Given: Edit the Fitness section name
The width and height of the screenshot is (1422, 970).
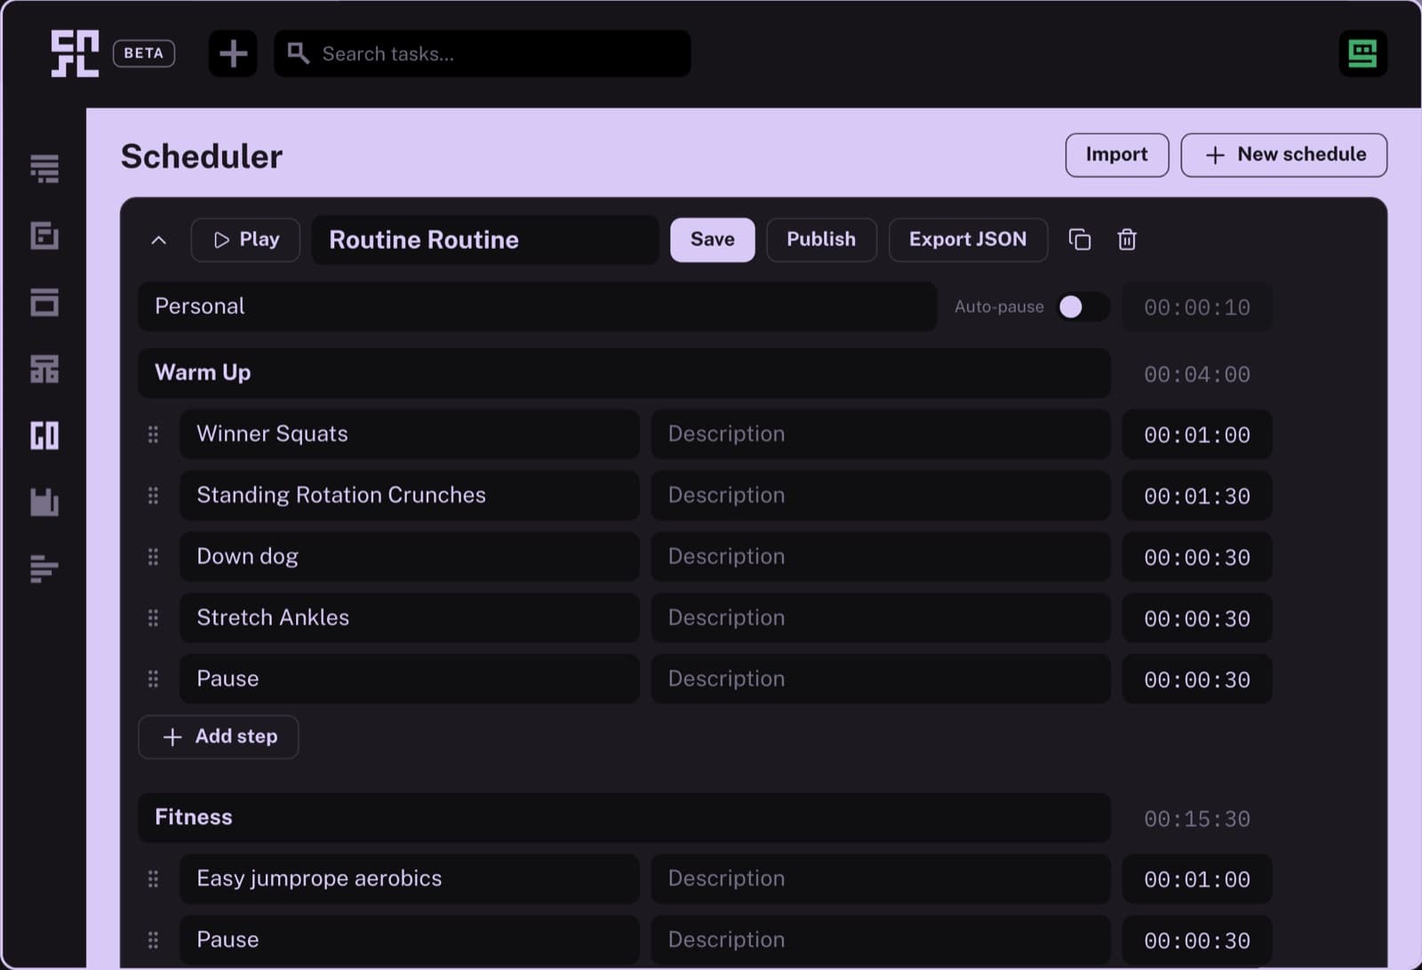Looking at the screenshot, I should tap(624, 818).
